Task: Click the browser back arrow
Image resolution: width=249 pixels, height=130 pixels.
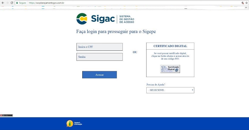Action: [x=3, y=3]
